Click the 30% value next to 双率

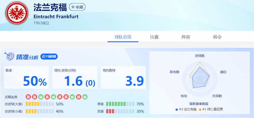140,111
